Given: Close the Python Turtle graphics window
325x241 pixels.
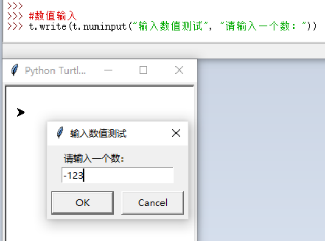Looking at the screenshot, I should pos(179,70).
